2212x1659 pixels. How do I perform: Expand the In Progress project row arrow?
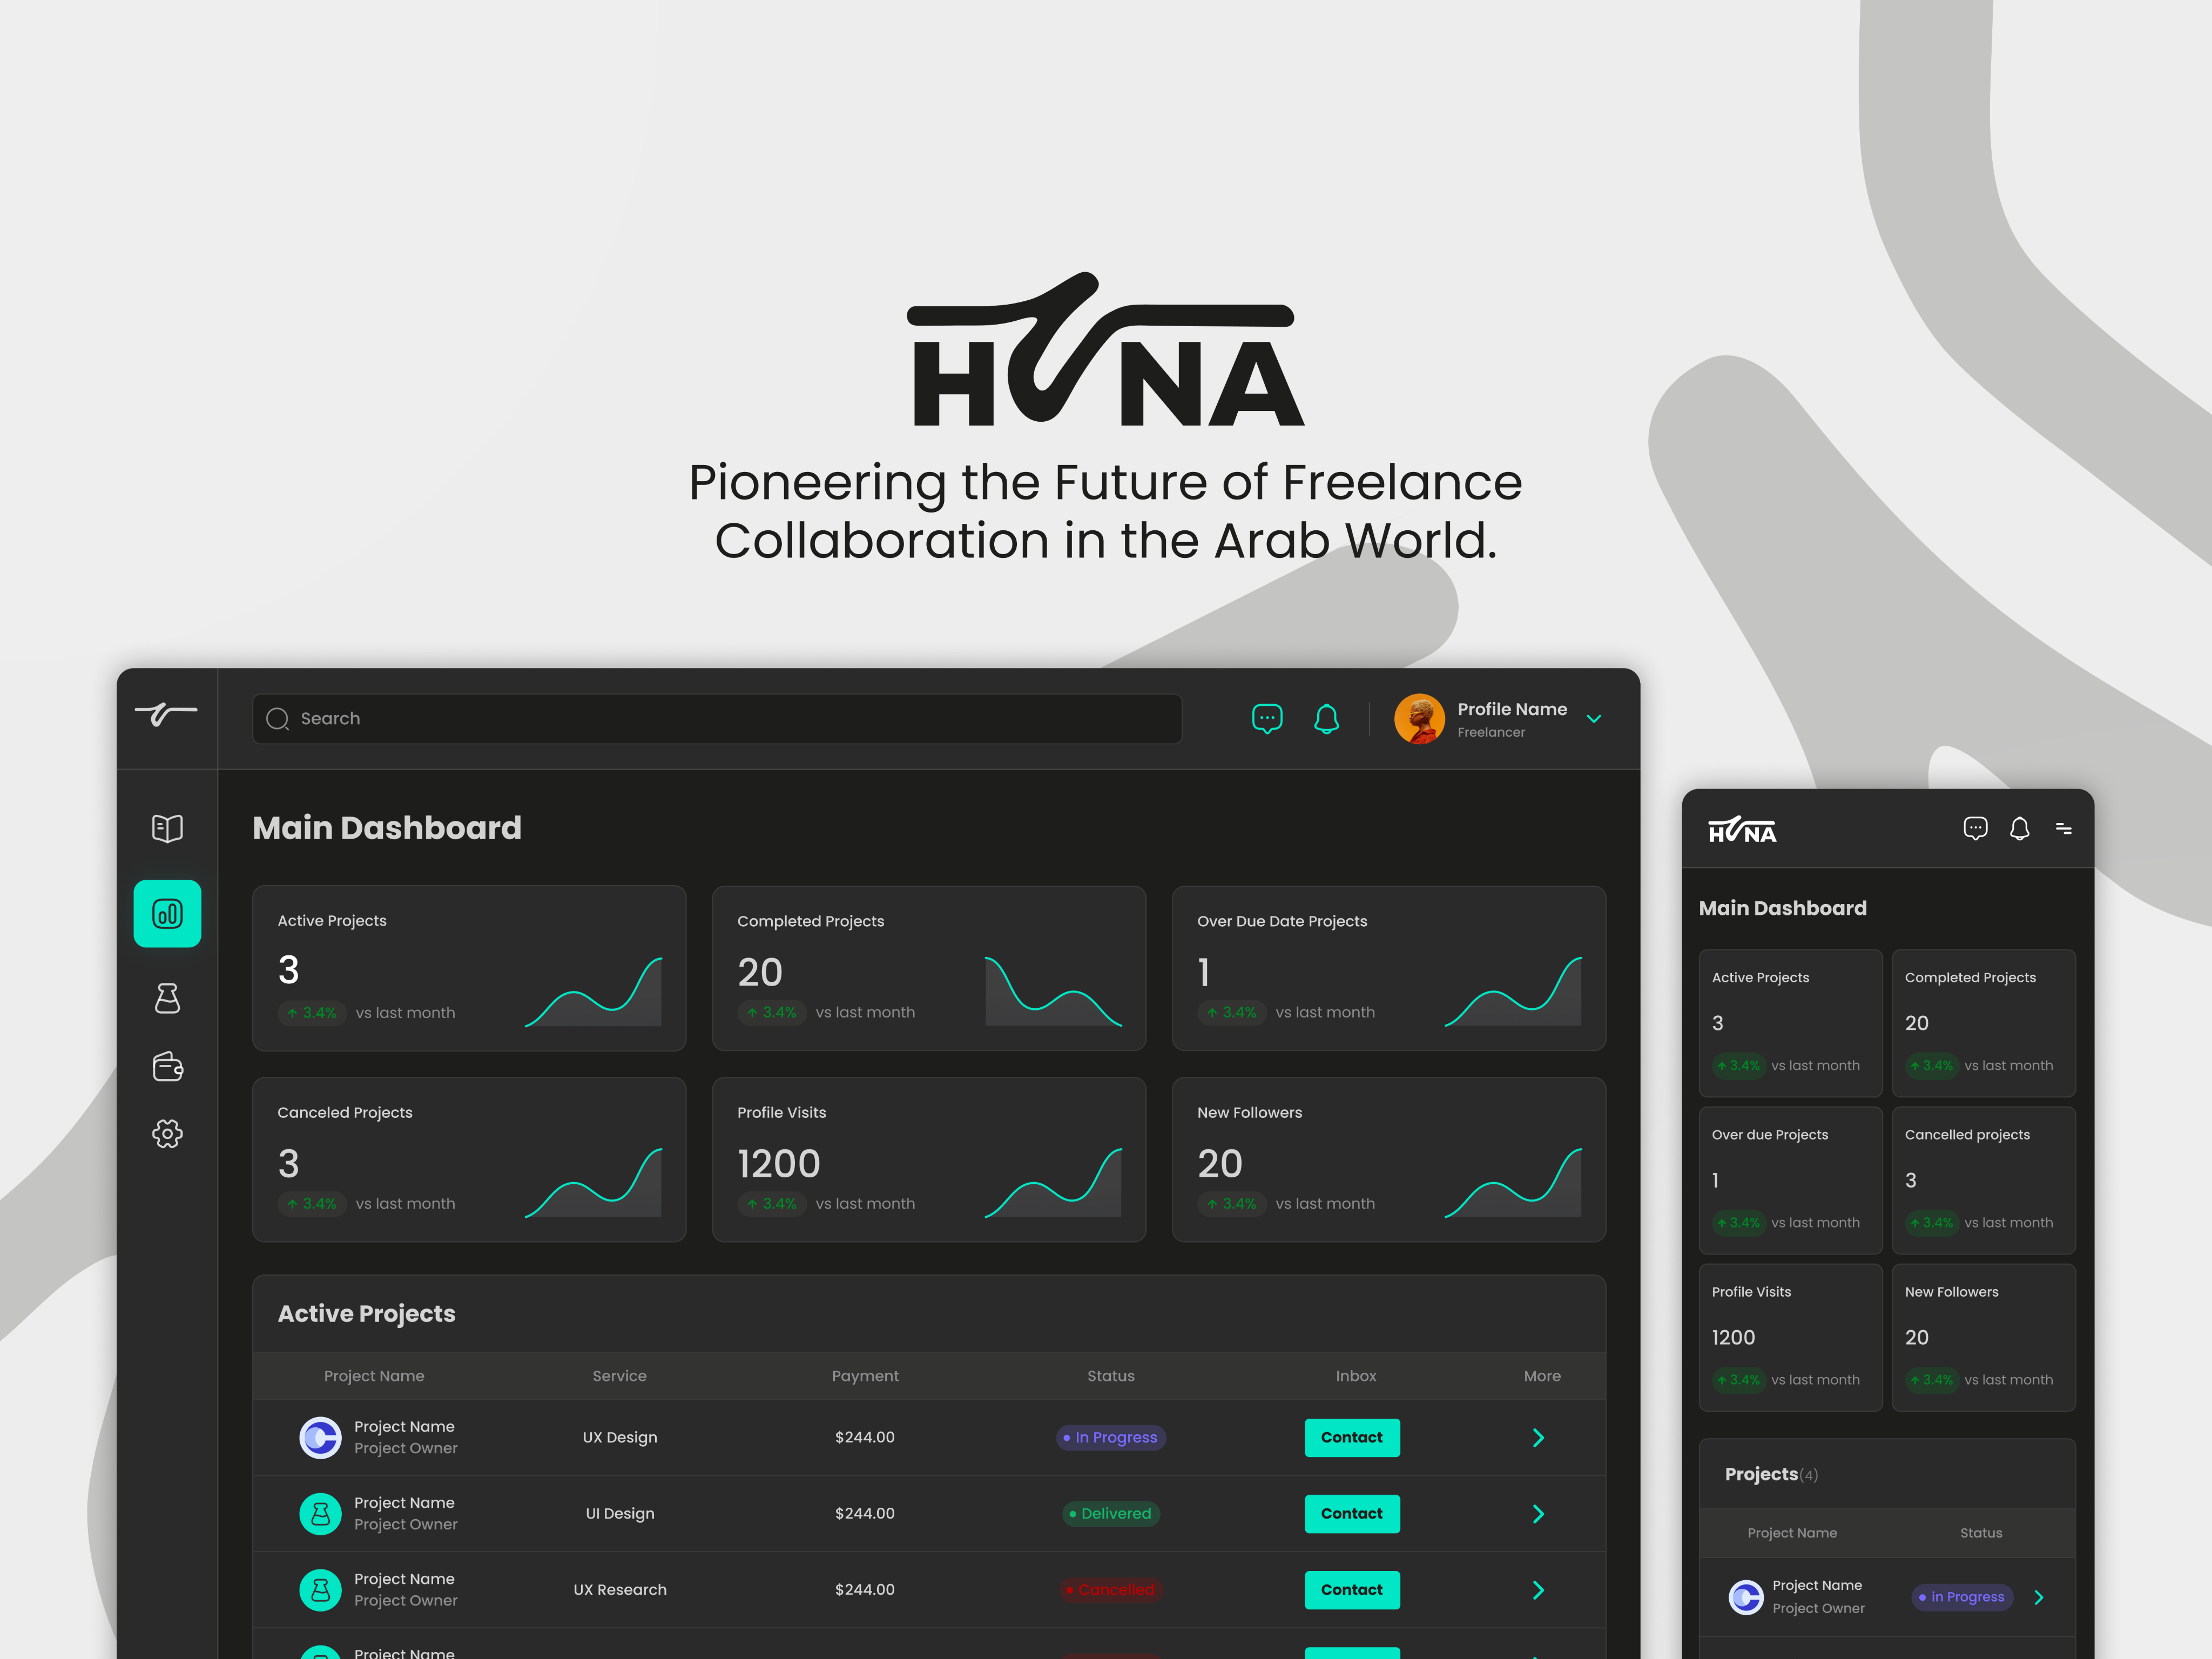click(x=1538, y=1437)
